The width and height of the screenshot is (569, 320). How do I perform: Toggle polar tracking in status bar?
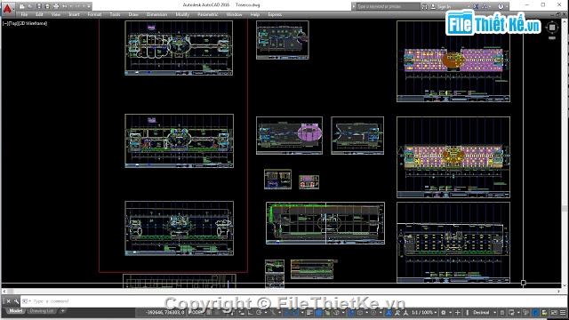coord(259,312)
